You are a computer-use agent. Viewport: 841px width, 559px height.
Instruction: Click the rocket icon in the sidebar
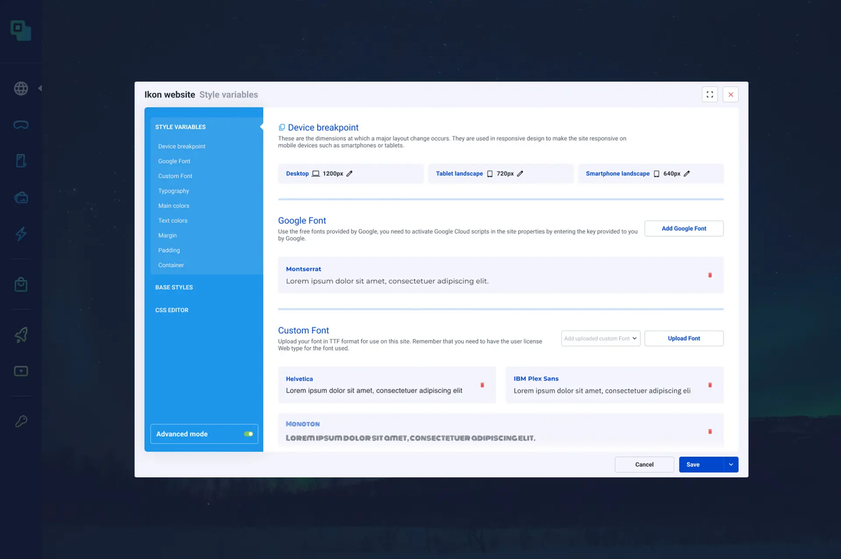coord(21,335)
